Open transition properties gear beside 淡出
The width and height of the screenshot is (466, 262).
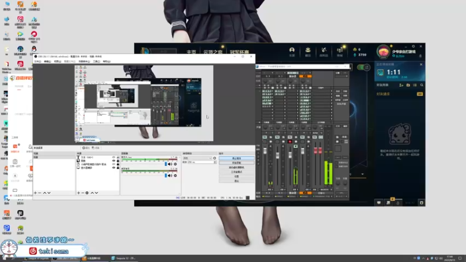point(214,158)
